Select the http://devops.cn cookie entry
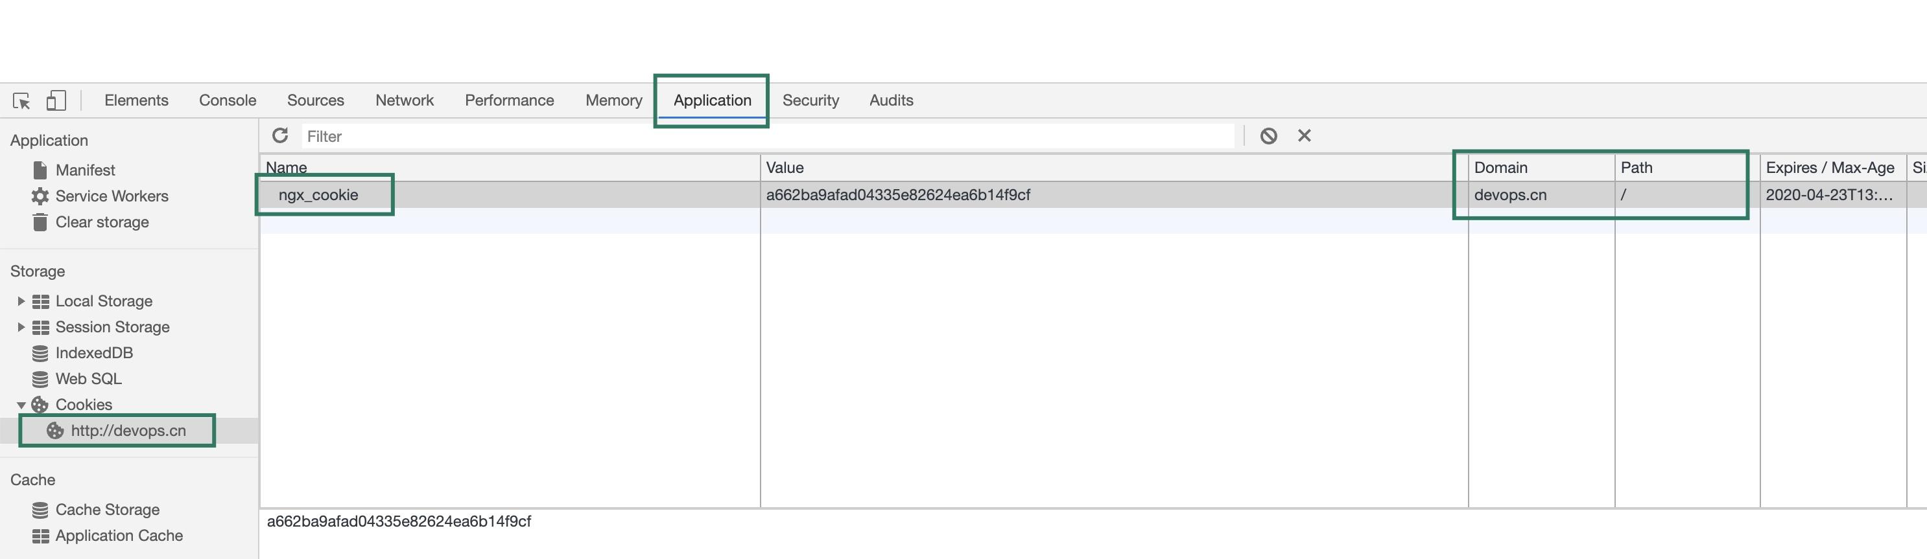 128,431
